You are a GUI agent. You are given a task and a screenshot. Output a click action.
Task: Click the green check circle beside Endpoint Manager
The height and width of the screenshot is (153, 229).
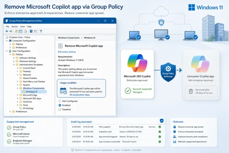point(9,141)
